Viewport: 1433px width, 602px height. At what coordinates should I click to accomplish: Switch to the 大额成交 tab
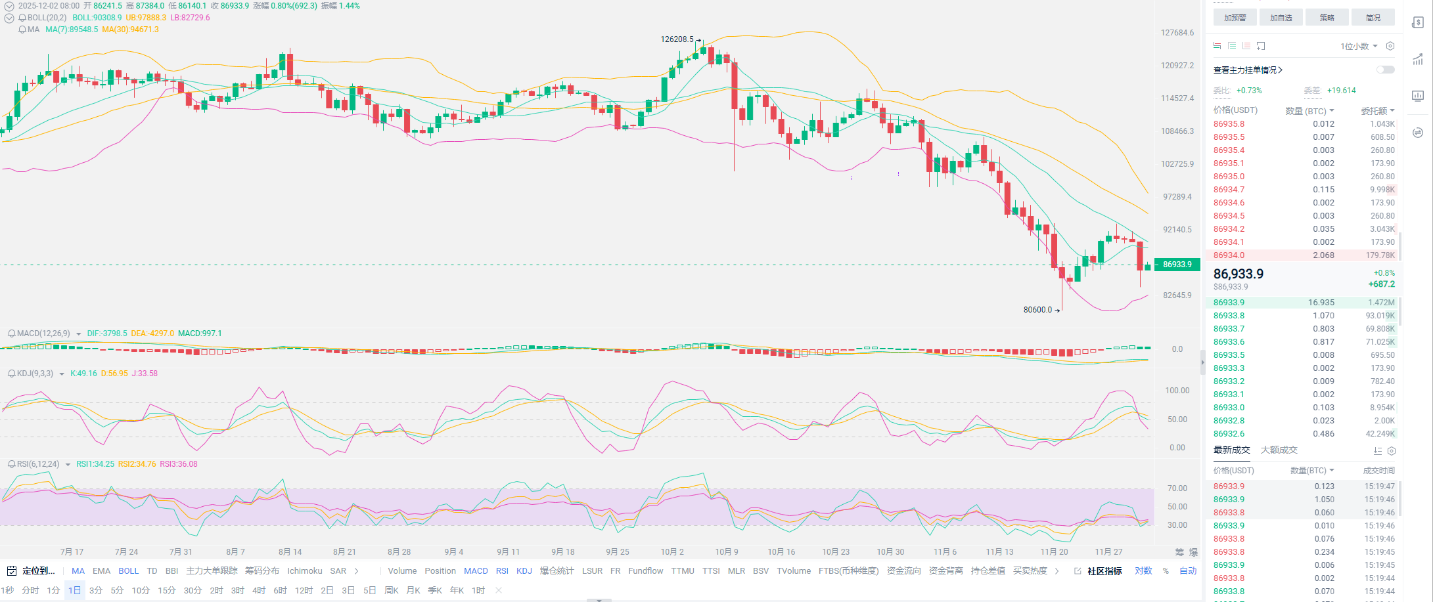coord(1279,450)
